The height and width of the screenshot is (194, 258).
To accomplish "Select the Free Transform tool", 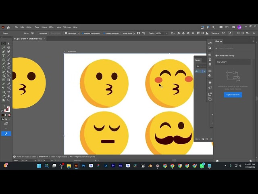I will coord(9,72).
